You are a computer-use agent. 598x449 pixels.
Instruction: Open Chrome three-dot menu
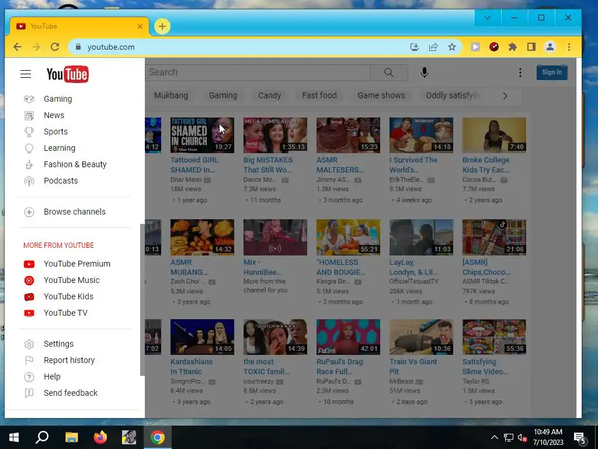[x=569, y=47]
